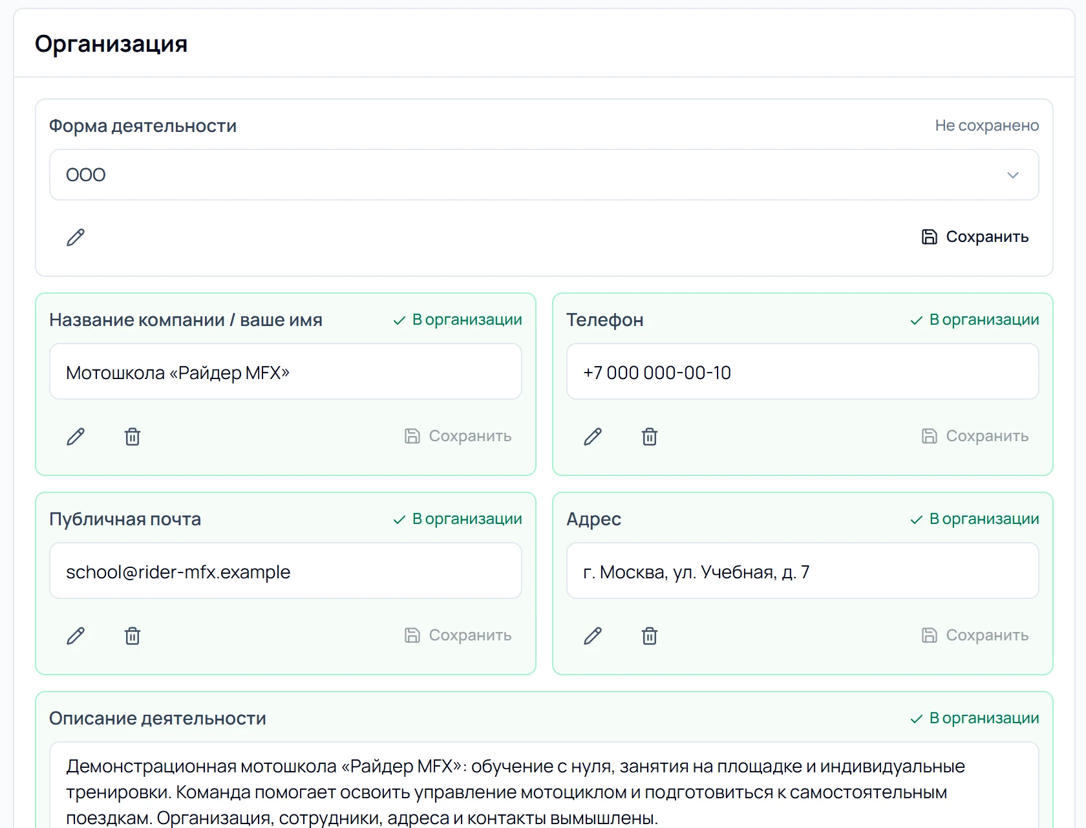Click Сохранить in the Название компании card
The height and width of the screenshot is (828, 1086).
click(x=458, y=436)
